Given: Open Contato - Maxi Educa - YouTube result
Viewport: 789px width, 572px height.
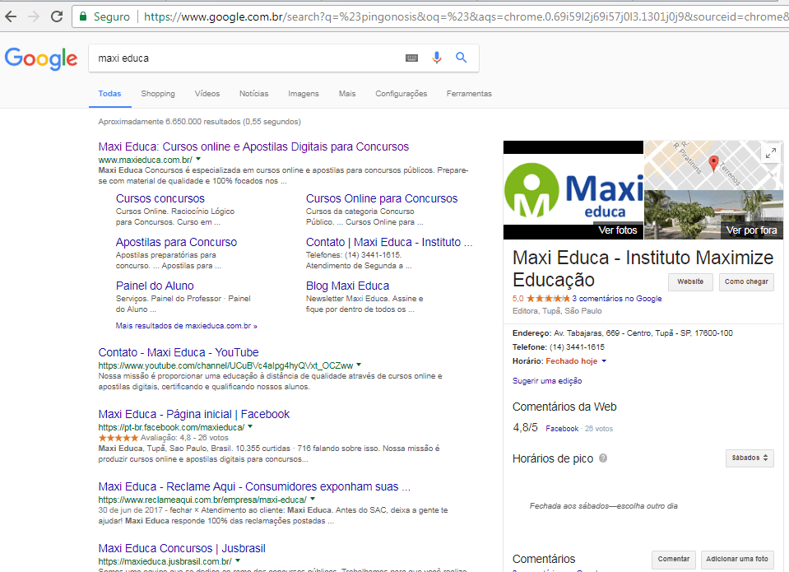Looking at the screenshot, I should [179, 352].
